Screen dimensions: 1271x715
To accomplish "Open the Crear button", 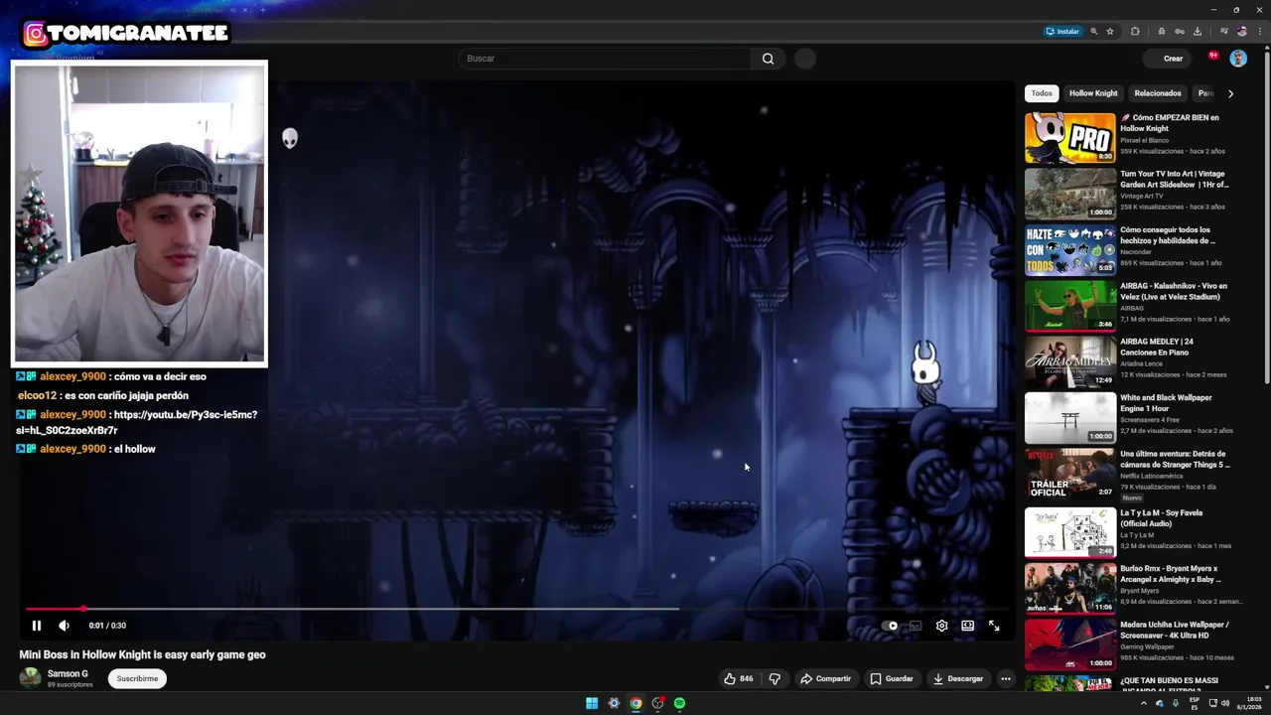I will 1168,59.
